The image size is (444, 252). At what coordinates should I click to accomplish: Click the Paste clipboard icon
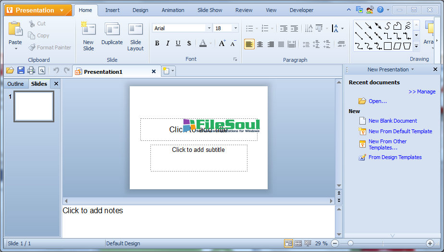(15, 30)
